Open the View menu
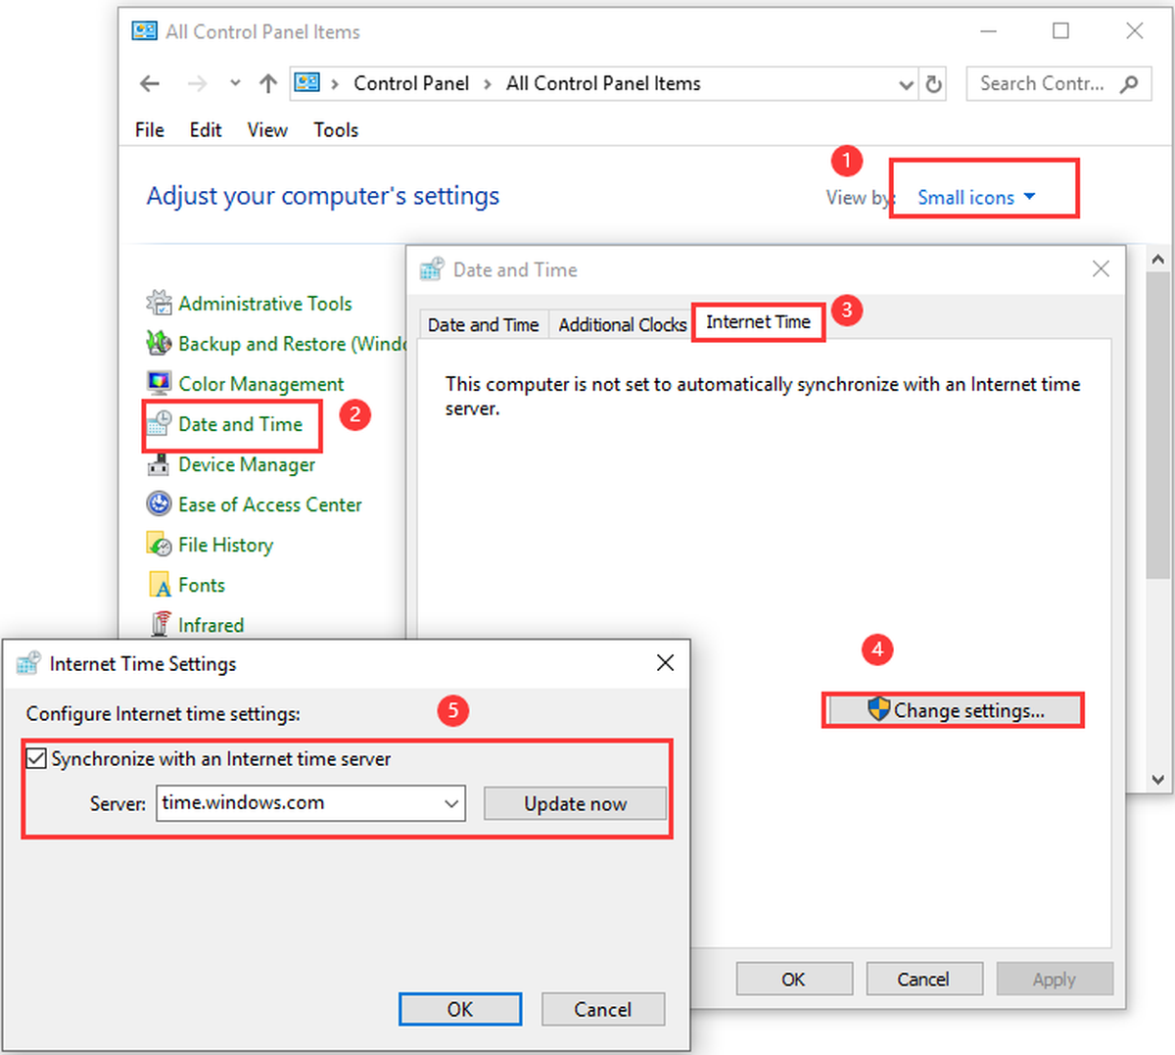The width and height of the screenshot is (1175, 1055). pos(267,129)
